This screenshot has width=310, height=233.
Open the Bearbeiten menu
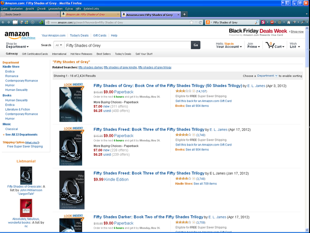16,9
